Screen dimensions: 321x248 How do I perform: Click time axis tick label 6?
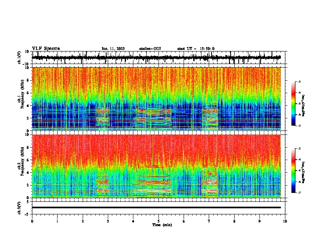point(184,221)
